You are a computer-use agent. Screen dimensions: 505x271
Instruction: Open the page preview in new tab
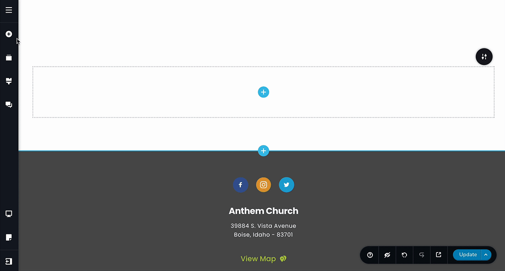point(439,255)
